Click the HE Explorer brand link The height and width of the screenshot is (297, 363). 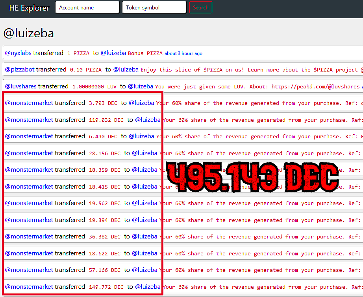pos(29,8)
